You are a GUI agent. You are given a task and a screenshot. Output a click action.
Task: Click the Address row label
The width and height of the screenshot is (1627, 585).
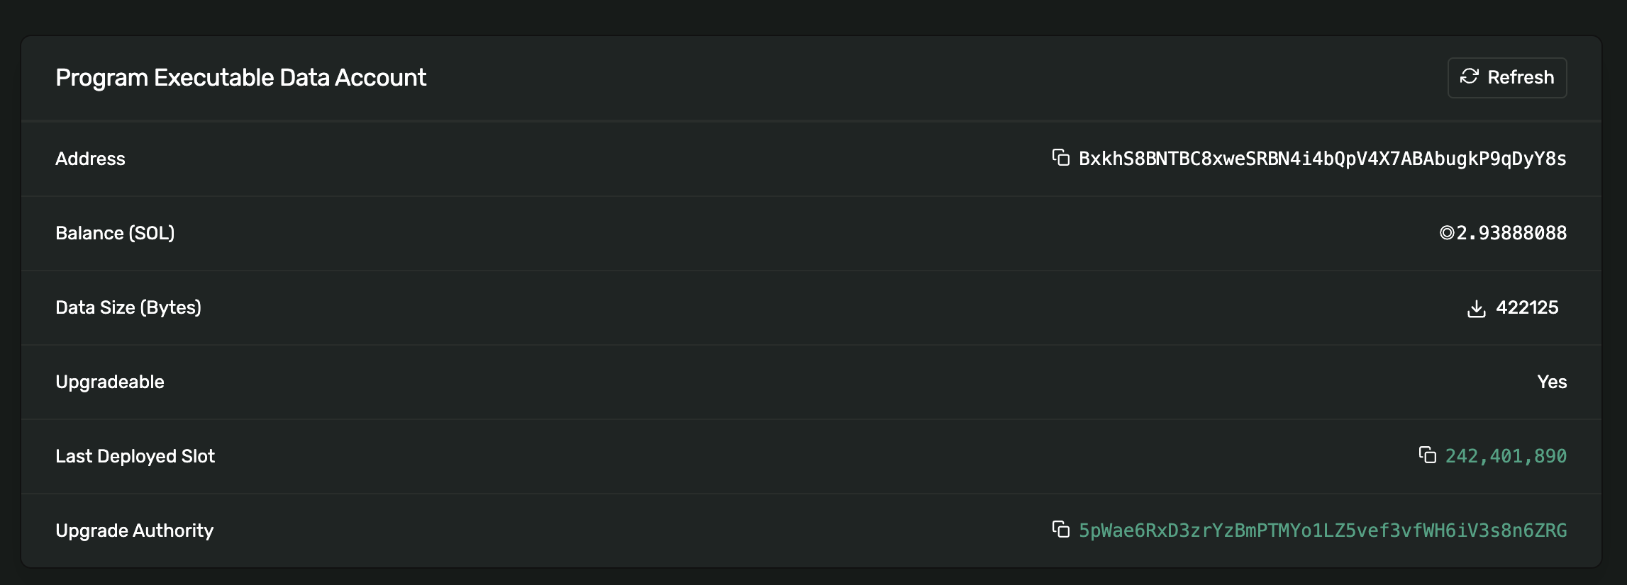(91, 159)
